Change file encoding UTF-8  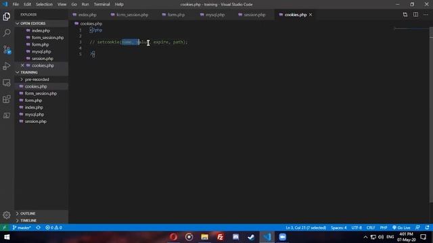(357, 227)
